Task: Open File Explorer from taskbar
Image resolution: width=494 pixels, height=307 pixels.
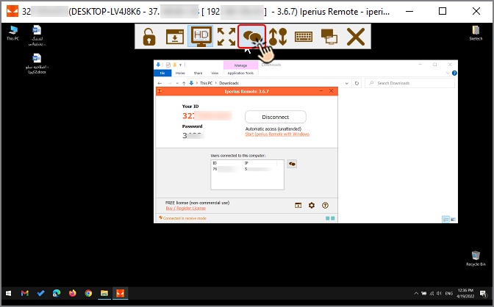Action: [x=104, y=293]
